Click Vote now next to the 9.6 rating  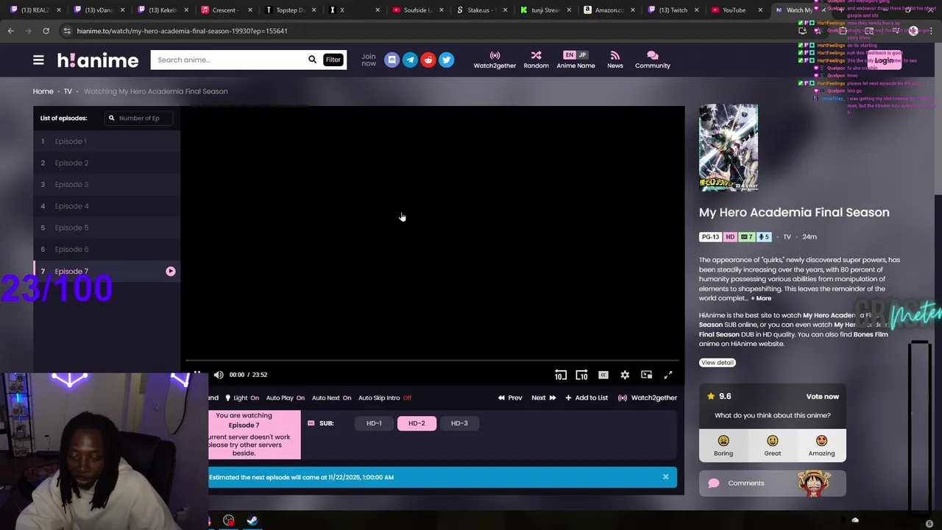(x=822, y=396)
